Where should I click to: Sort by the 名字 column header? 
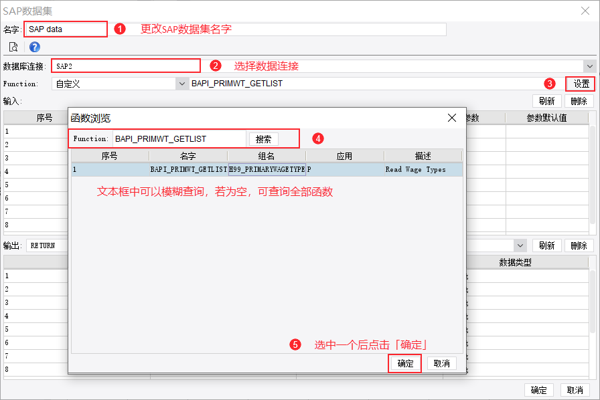click(x=188, y=156)
